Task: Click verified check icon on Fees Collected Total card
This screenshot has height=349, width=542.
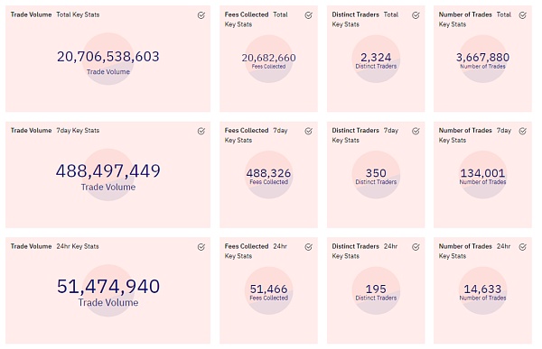Action: (x=309, y=15)
